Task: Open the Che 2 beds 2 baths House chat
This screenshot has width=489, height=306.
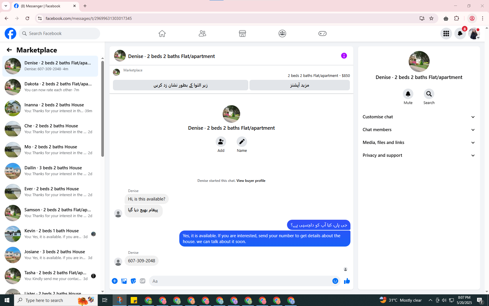Action: (x=50, y=129)
